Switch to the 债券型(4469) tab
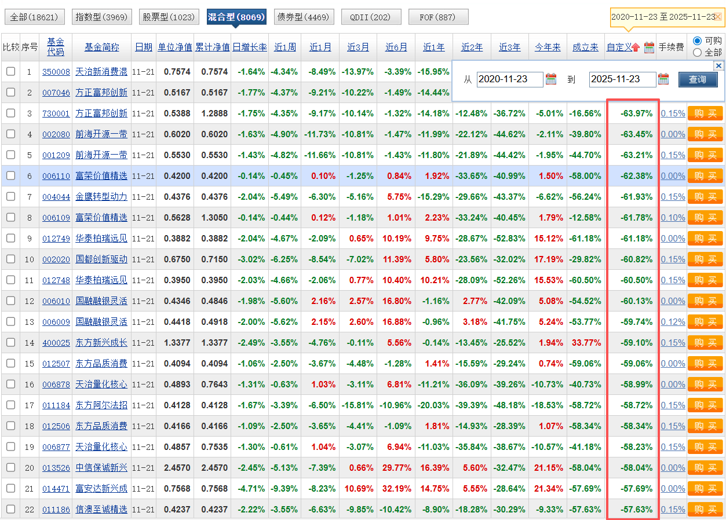This screenshot has width=726, height=520. tap(304, 17)
